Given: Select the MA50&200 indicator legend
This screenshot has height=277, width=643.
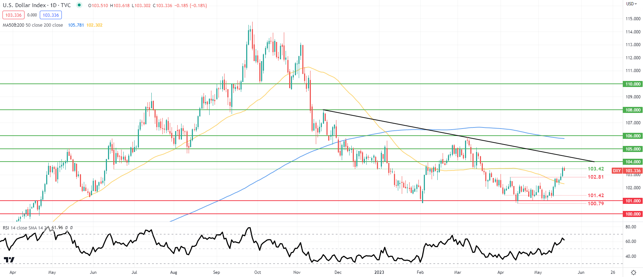Looking at the screenshot, I should pos(33,25).
